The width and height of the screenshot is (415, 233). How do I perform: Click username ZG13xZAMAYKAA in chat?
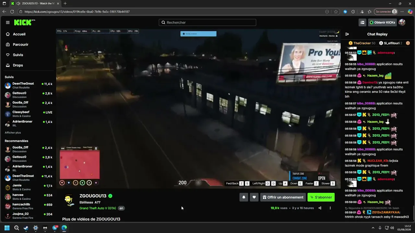(386, 212)
